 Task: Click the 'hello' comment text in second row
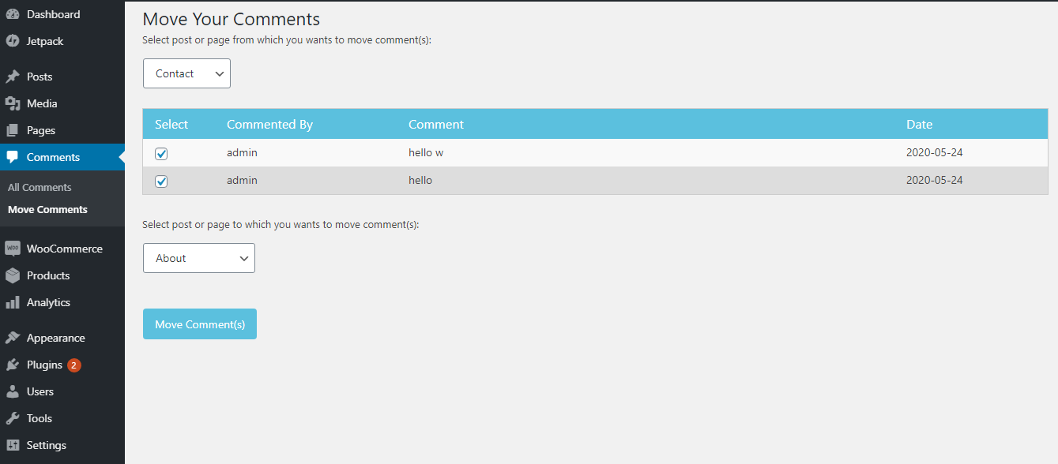click(420, 180)
